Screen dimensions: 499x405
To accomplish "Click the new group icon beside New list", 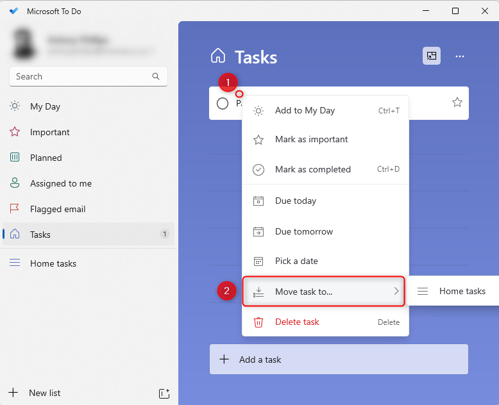I will [164, 393].
